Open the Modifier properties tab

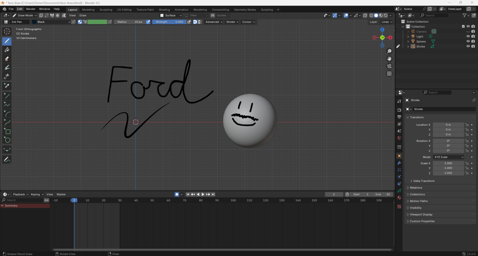[398, 163]
